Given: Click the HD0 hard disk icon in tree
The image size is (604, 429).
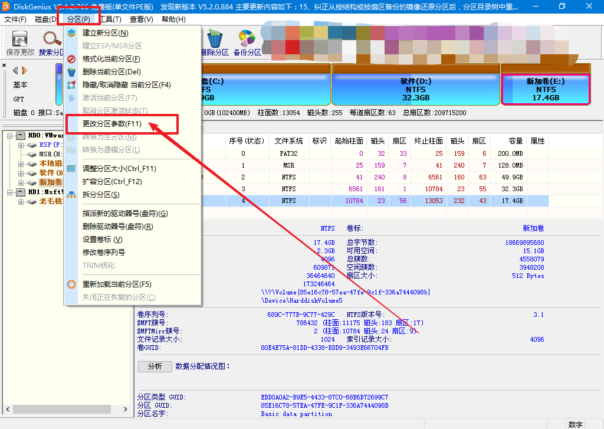Looking at the screenshot, I should pos(21,136).
